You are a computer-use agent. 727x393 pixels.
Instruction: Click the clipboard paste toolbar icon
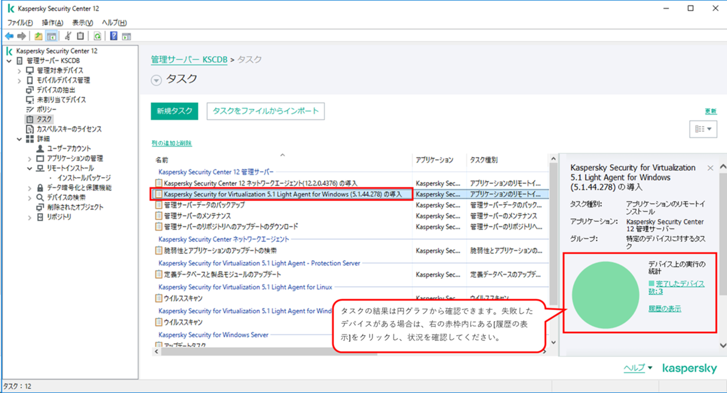pyautogui.click(x=79, y=35)
